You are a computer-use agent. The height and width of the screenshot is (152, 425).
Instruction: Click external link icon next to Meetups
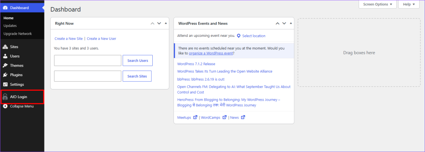coord(195,117)
